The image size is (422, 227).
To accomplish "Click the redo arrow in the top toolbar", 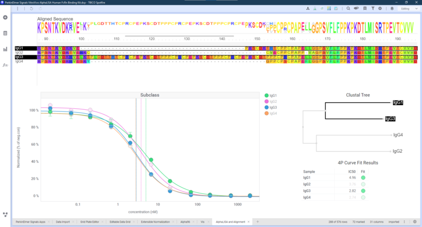I will [x=40, y=9].
